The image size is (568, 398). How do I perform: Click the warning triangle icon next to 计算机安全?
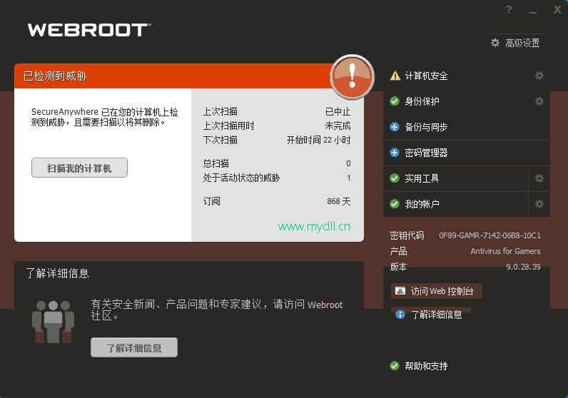395,76
